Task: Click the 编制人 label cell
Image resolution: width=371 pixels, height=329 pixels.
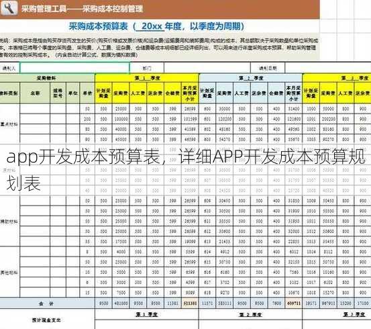Action: click(x=9, y=68)
